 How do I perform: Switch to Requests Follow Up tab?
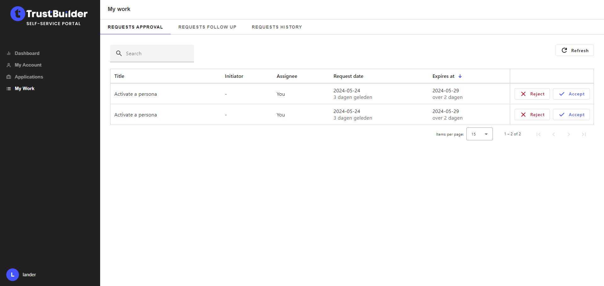[x=207, y=27]
